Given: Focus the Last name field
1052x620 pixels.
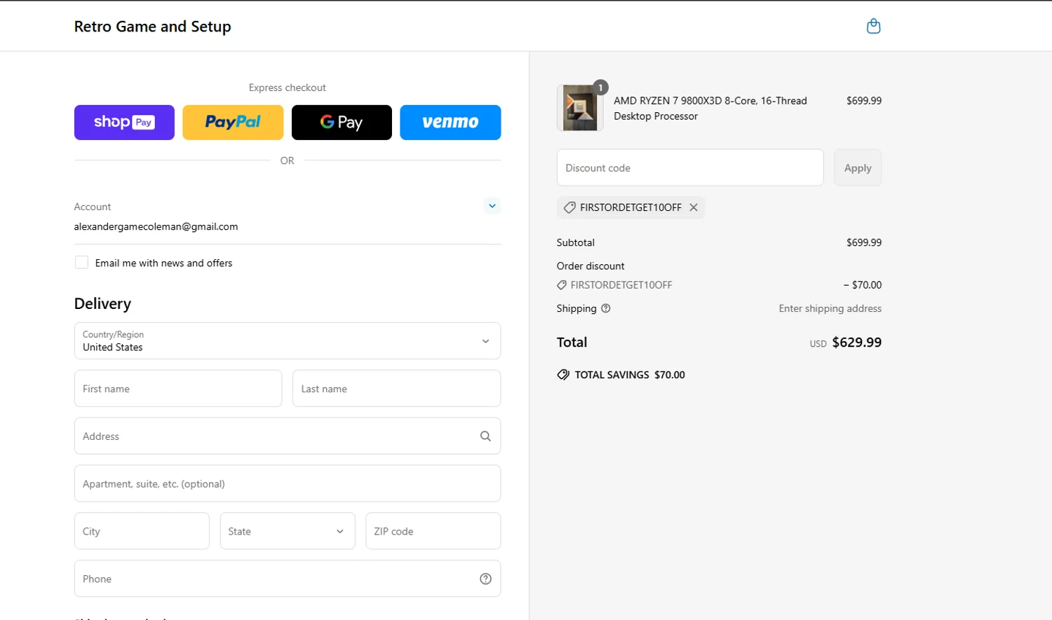Looking at the screenshot, I should [396, 389].
